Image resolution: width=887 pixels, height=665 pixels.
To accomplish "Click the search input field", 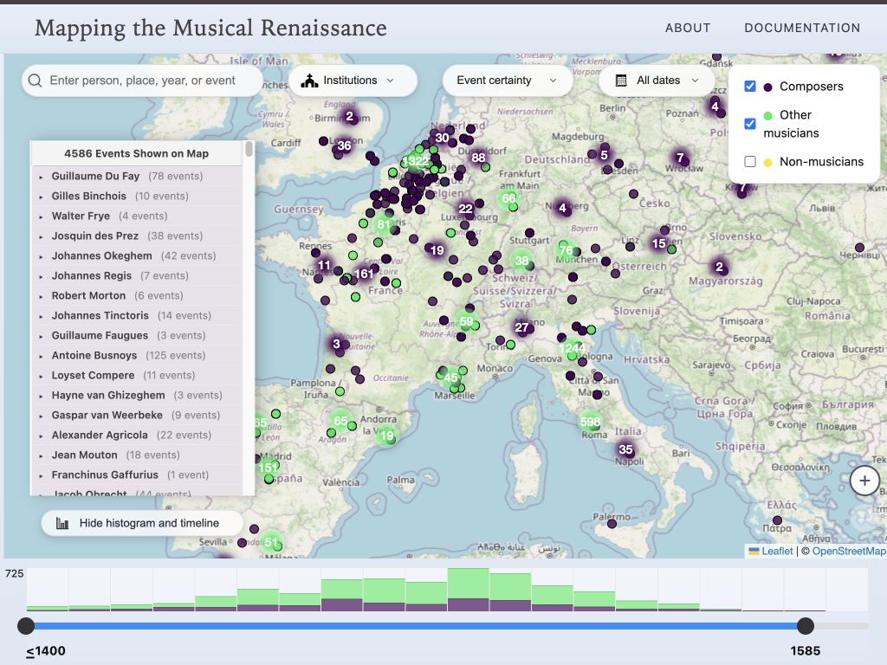I will (143, 81).
